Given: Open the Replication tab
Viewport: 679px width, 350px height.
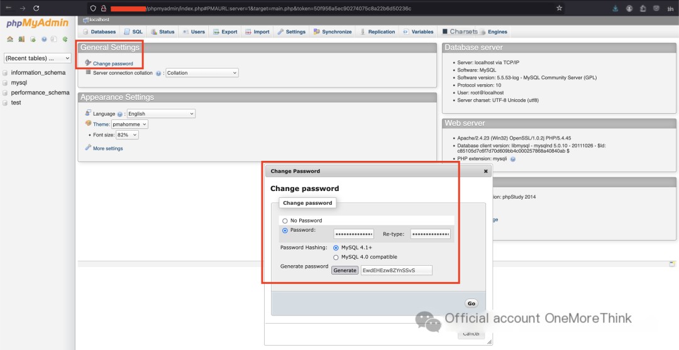Looking at the screenshot, I should (378, 32).
